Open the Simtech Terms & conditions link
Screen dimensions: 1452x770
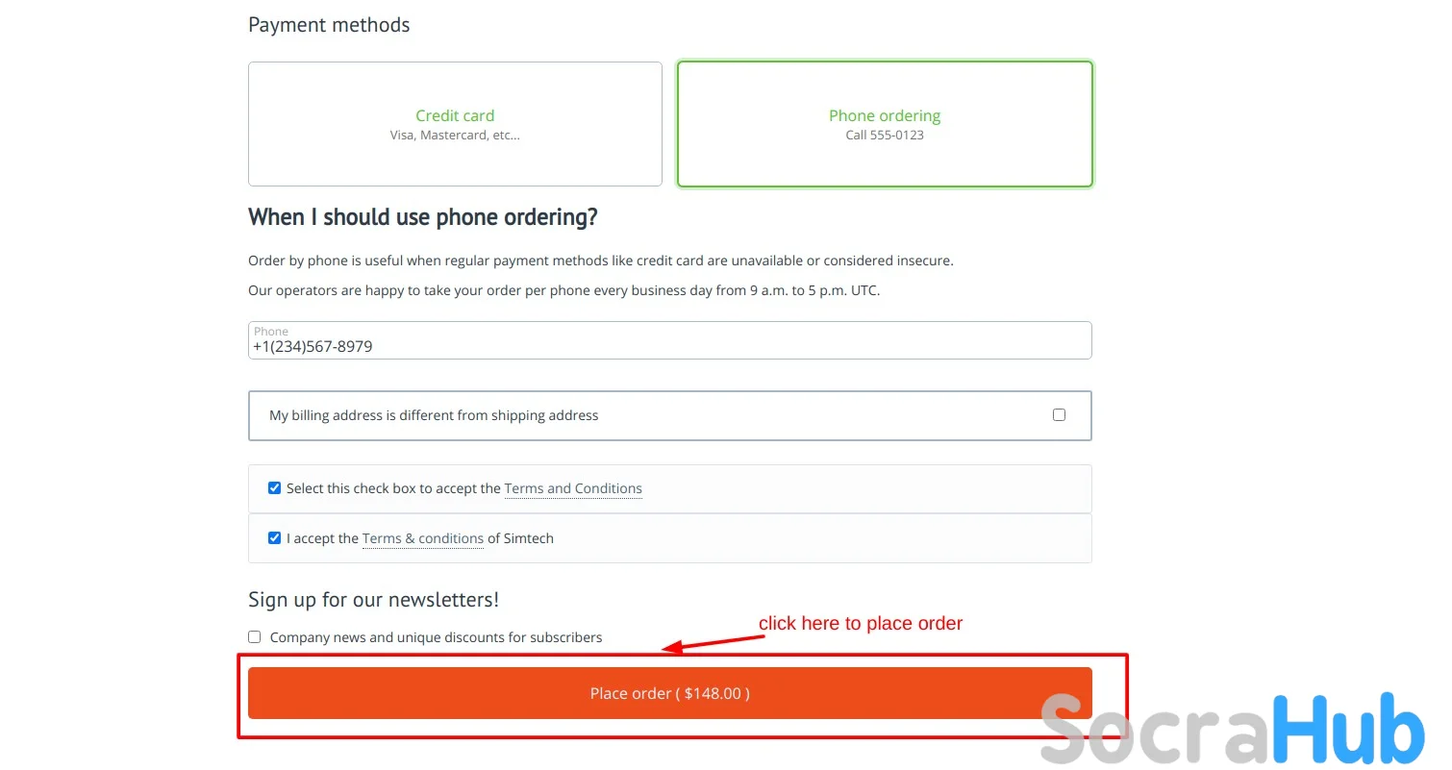422,538
